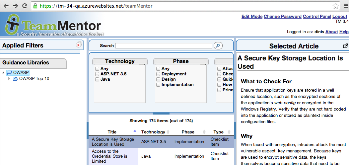Click the Logout link

tap(340, 17)
